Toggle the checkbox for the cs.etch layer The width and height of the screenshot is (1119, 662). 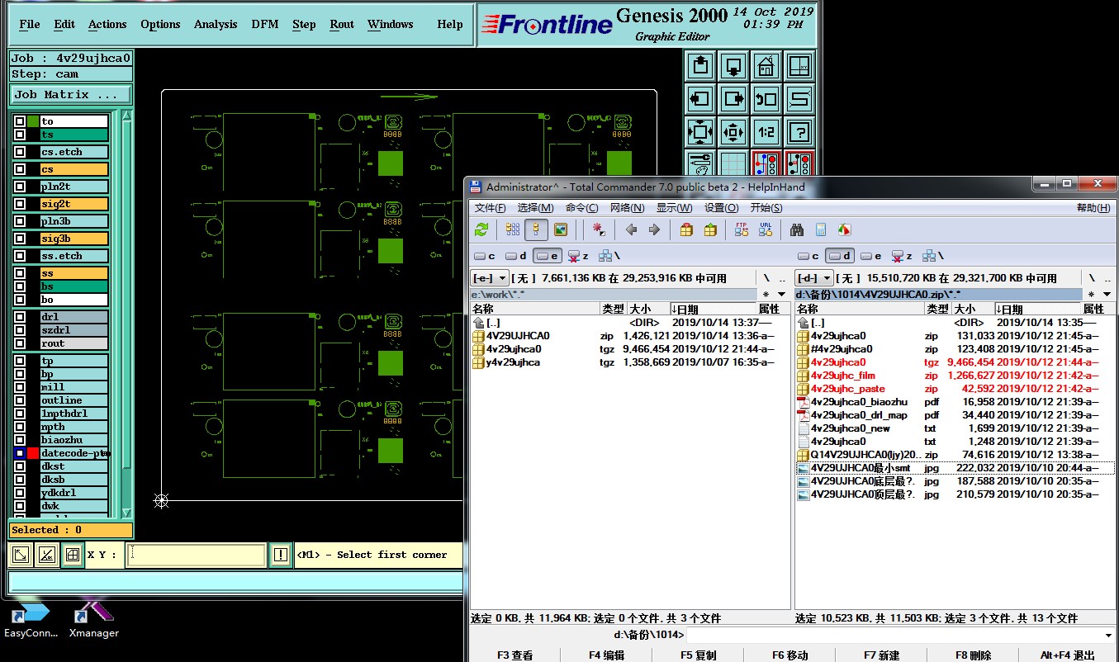tap(20, 152)
